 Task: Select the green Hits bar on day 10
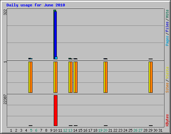click(54, 35)
